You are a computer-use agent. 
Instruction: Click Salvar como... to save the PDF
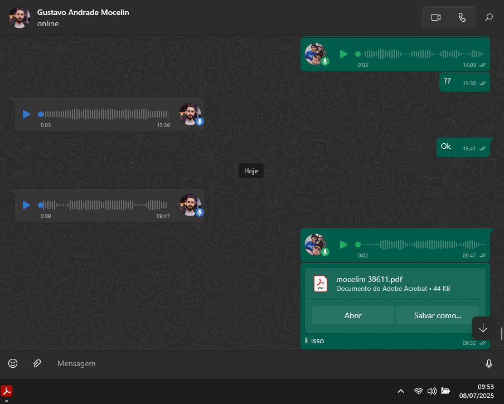437,315
